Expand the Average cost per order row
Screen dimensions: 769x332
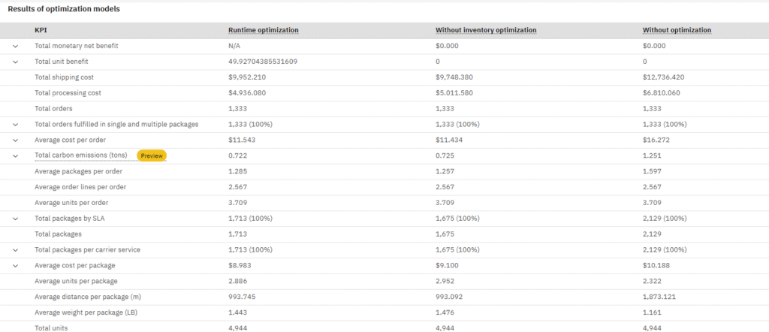pyautogui.click(x=15, y=140)
